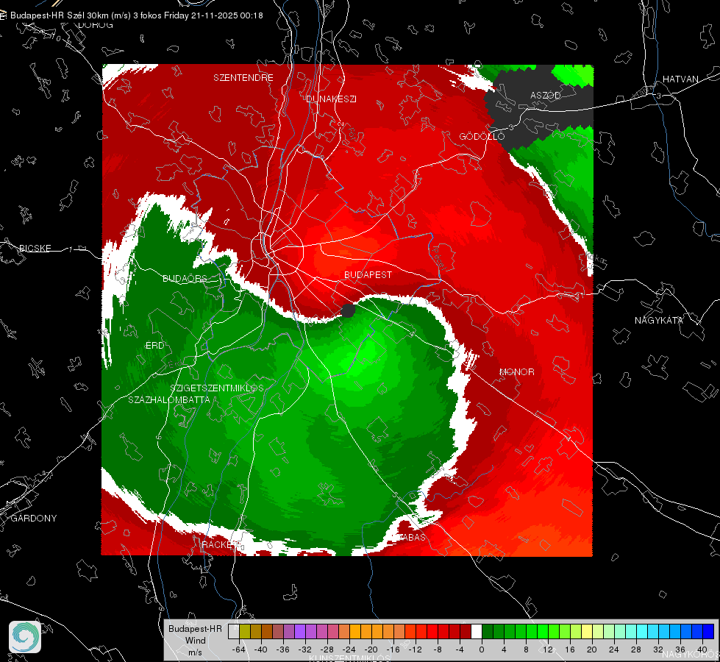The width and height of the screenshot is (720, 662).
Task: Click the HATVAN label
Action: point(680,79)
